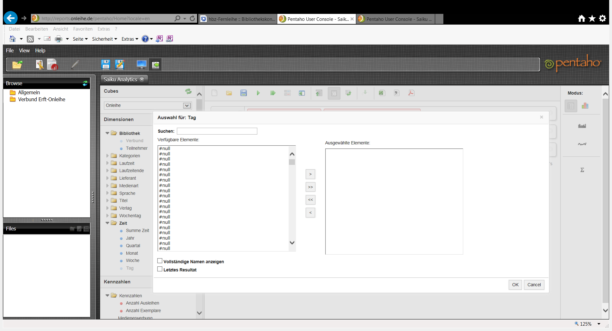
Task: Click the Pentaho open folder toolbar icon
Action: 17,65
